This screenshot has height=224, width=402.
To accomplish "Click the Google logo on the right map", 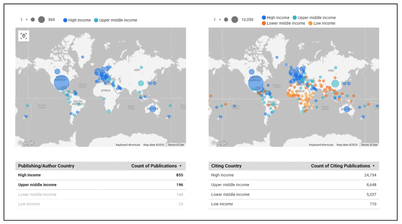I will [x=219, y=143].
